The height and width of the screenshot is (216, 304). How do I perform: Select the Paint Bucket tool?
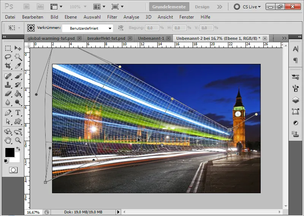(x=18, y=94)
